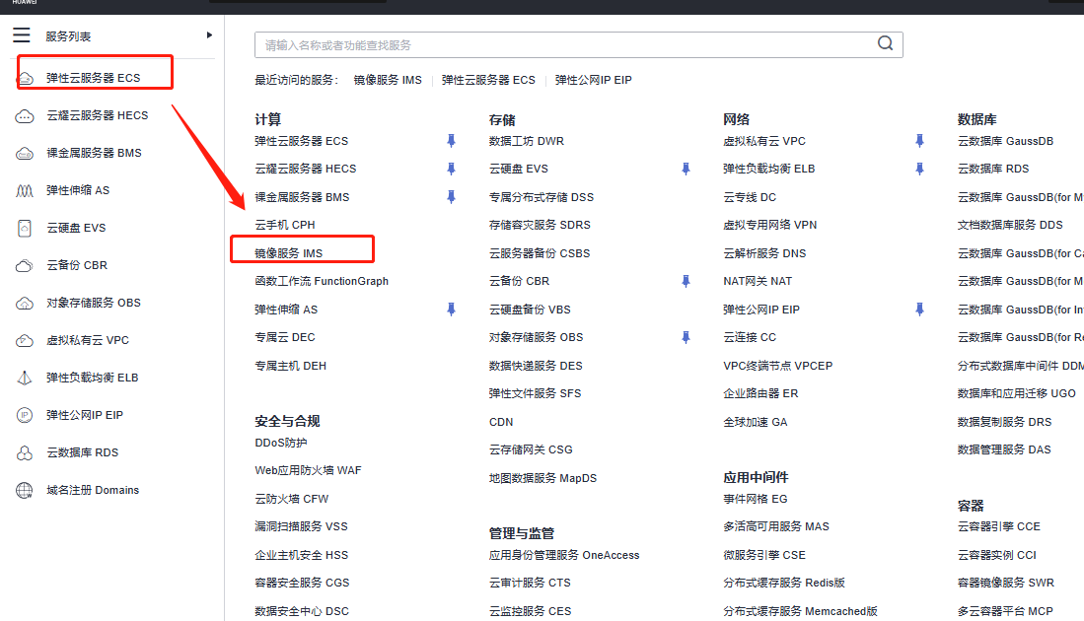The height and width of the screenshot is (621, 1084).
Task: Open 企业路由器 ER service
Action: pos(761,393)
